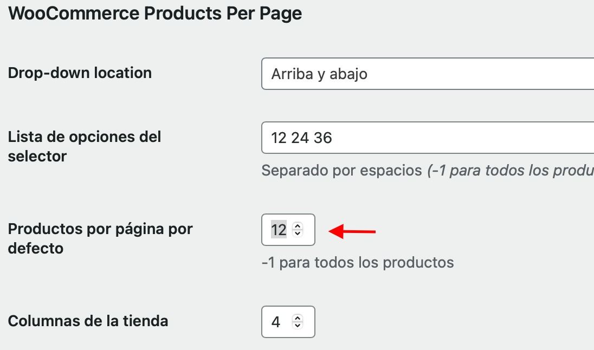Click the Columnas de la tienda label

88,321
